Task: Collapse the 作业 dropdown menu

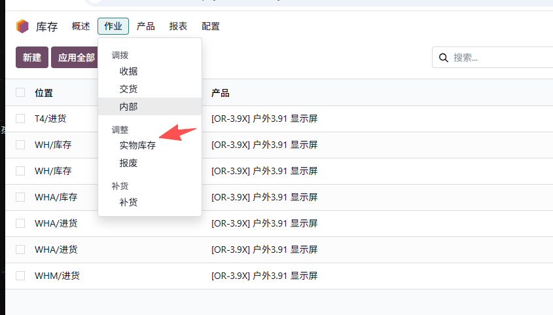Action: [113, 26]
